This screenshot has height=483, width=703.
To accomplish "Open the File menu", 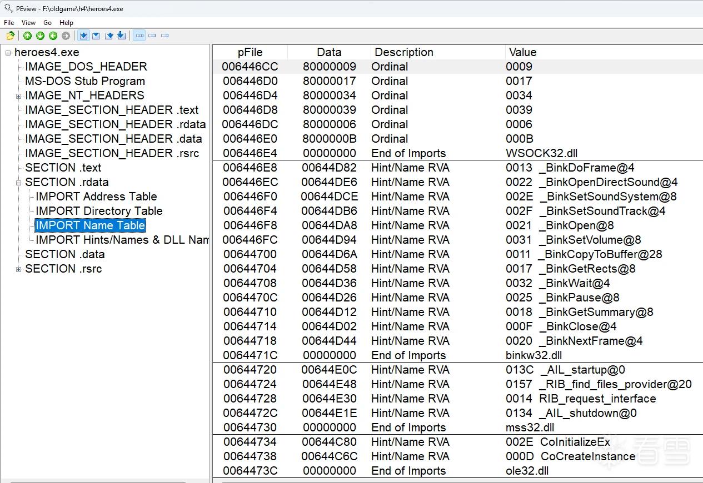I will click(x=9, y=23).
